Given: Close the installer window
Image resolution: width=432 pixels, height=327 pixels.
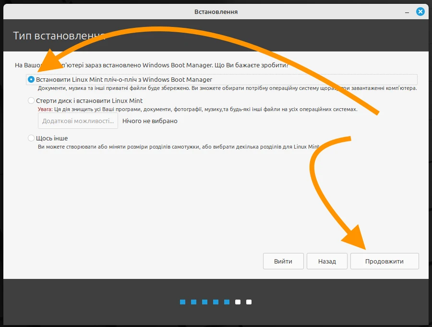Looking at the screenshot, I should (420, 12).
